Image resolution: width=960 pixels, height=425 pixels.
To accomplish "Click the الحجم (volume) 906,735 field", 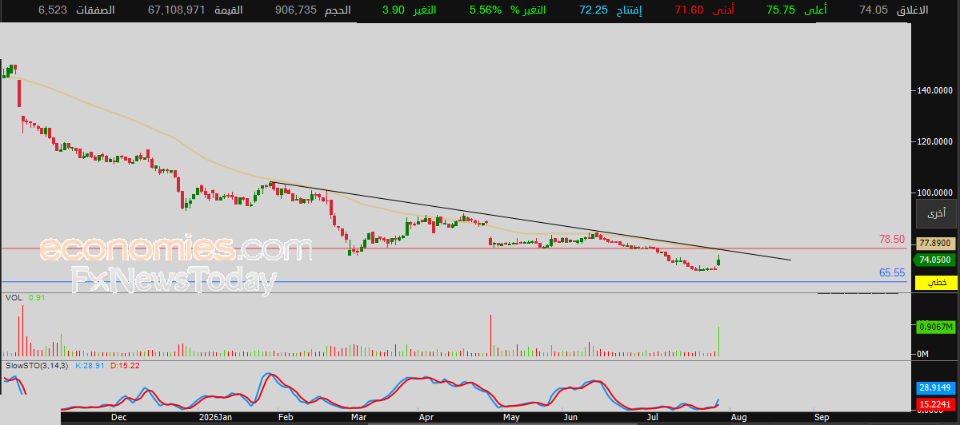I will (x=311, y=10).
